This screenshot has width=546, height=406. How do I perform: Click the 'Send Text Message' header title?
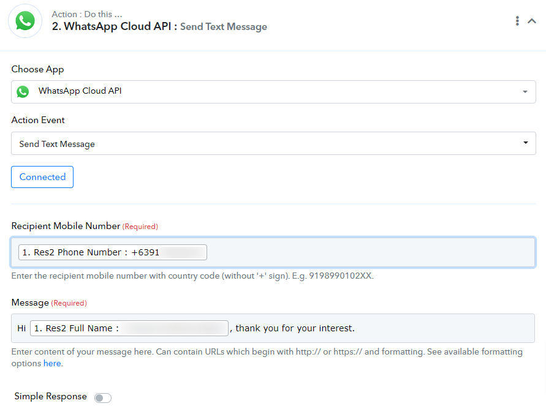pos(224,27)
